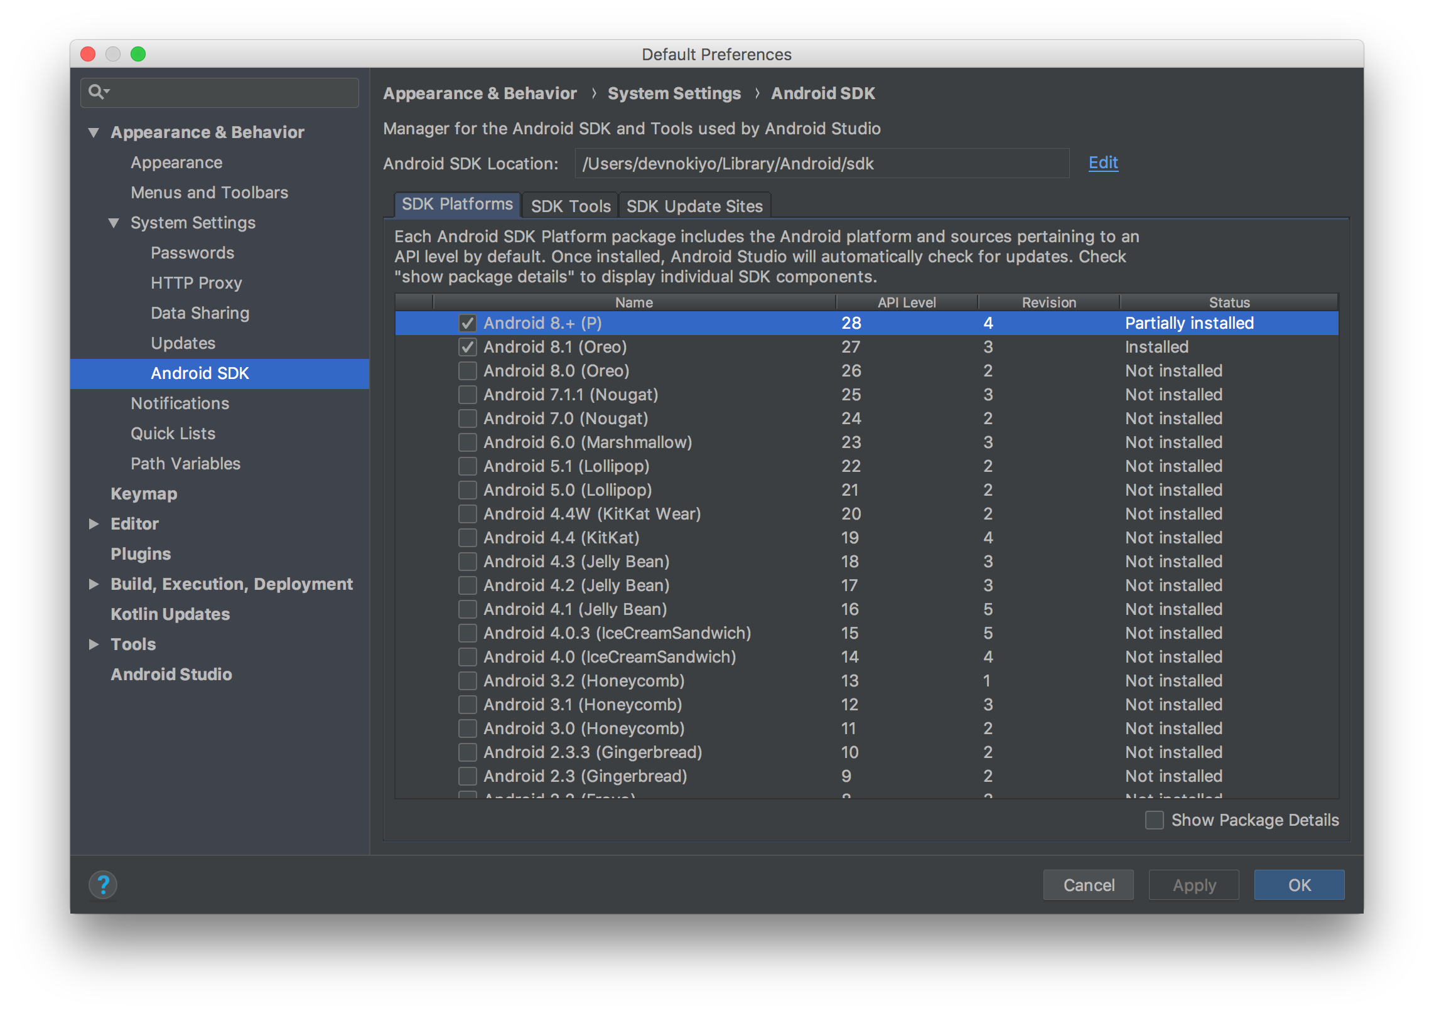Screen dimensions: 1434x1014
Task: Click Edit link for SDK location
Action: click(1102, 163)
